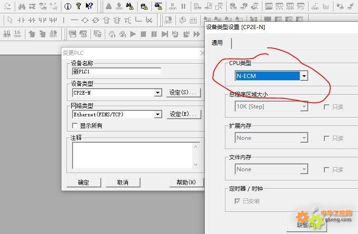Click the simulation Stop square icon
The height and width of the screenshot is (234, 358).
(x=143, y=35)
